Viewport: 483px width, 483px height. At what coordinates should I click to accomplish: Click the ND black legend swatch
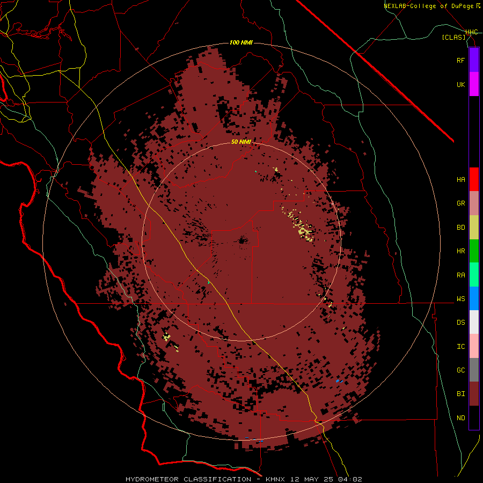click(474, 418)
